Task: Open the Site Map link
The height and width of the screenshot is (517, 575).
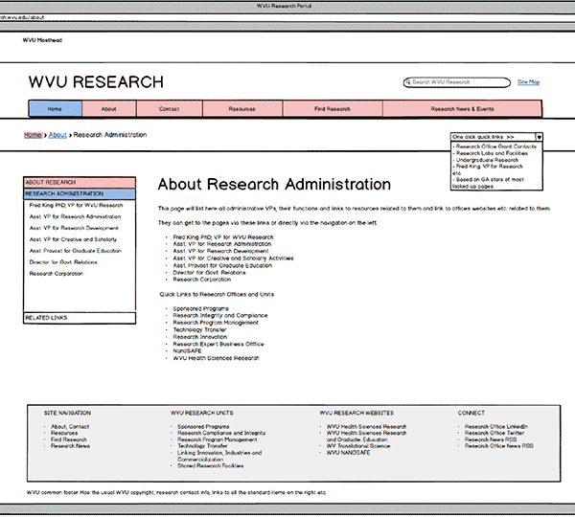Action: click(528, 82)
